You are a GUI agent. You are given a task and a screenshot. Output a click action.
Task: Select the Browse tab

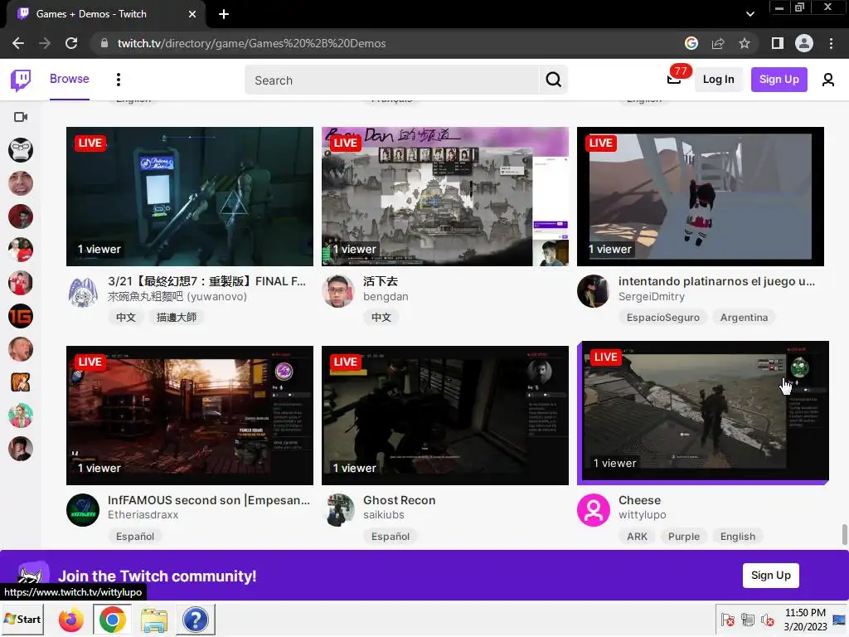tap(70, 79)
